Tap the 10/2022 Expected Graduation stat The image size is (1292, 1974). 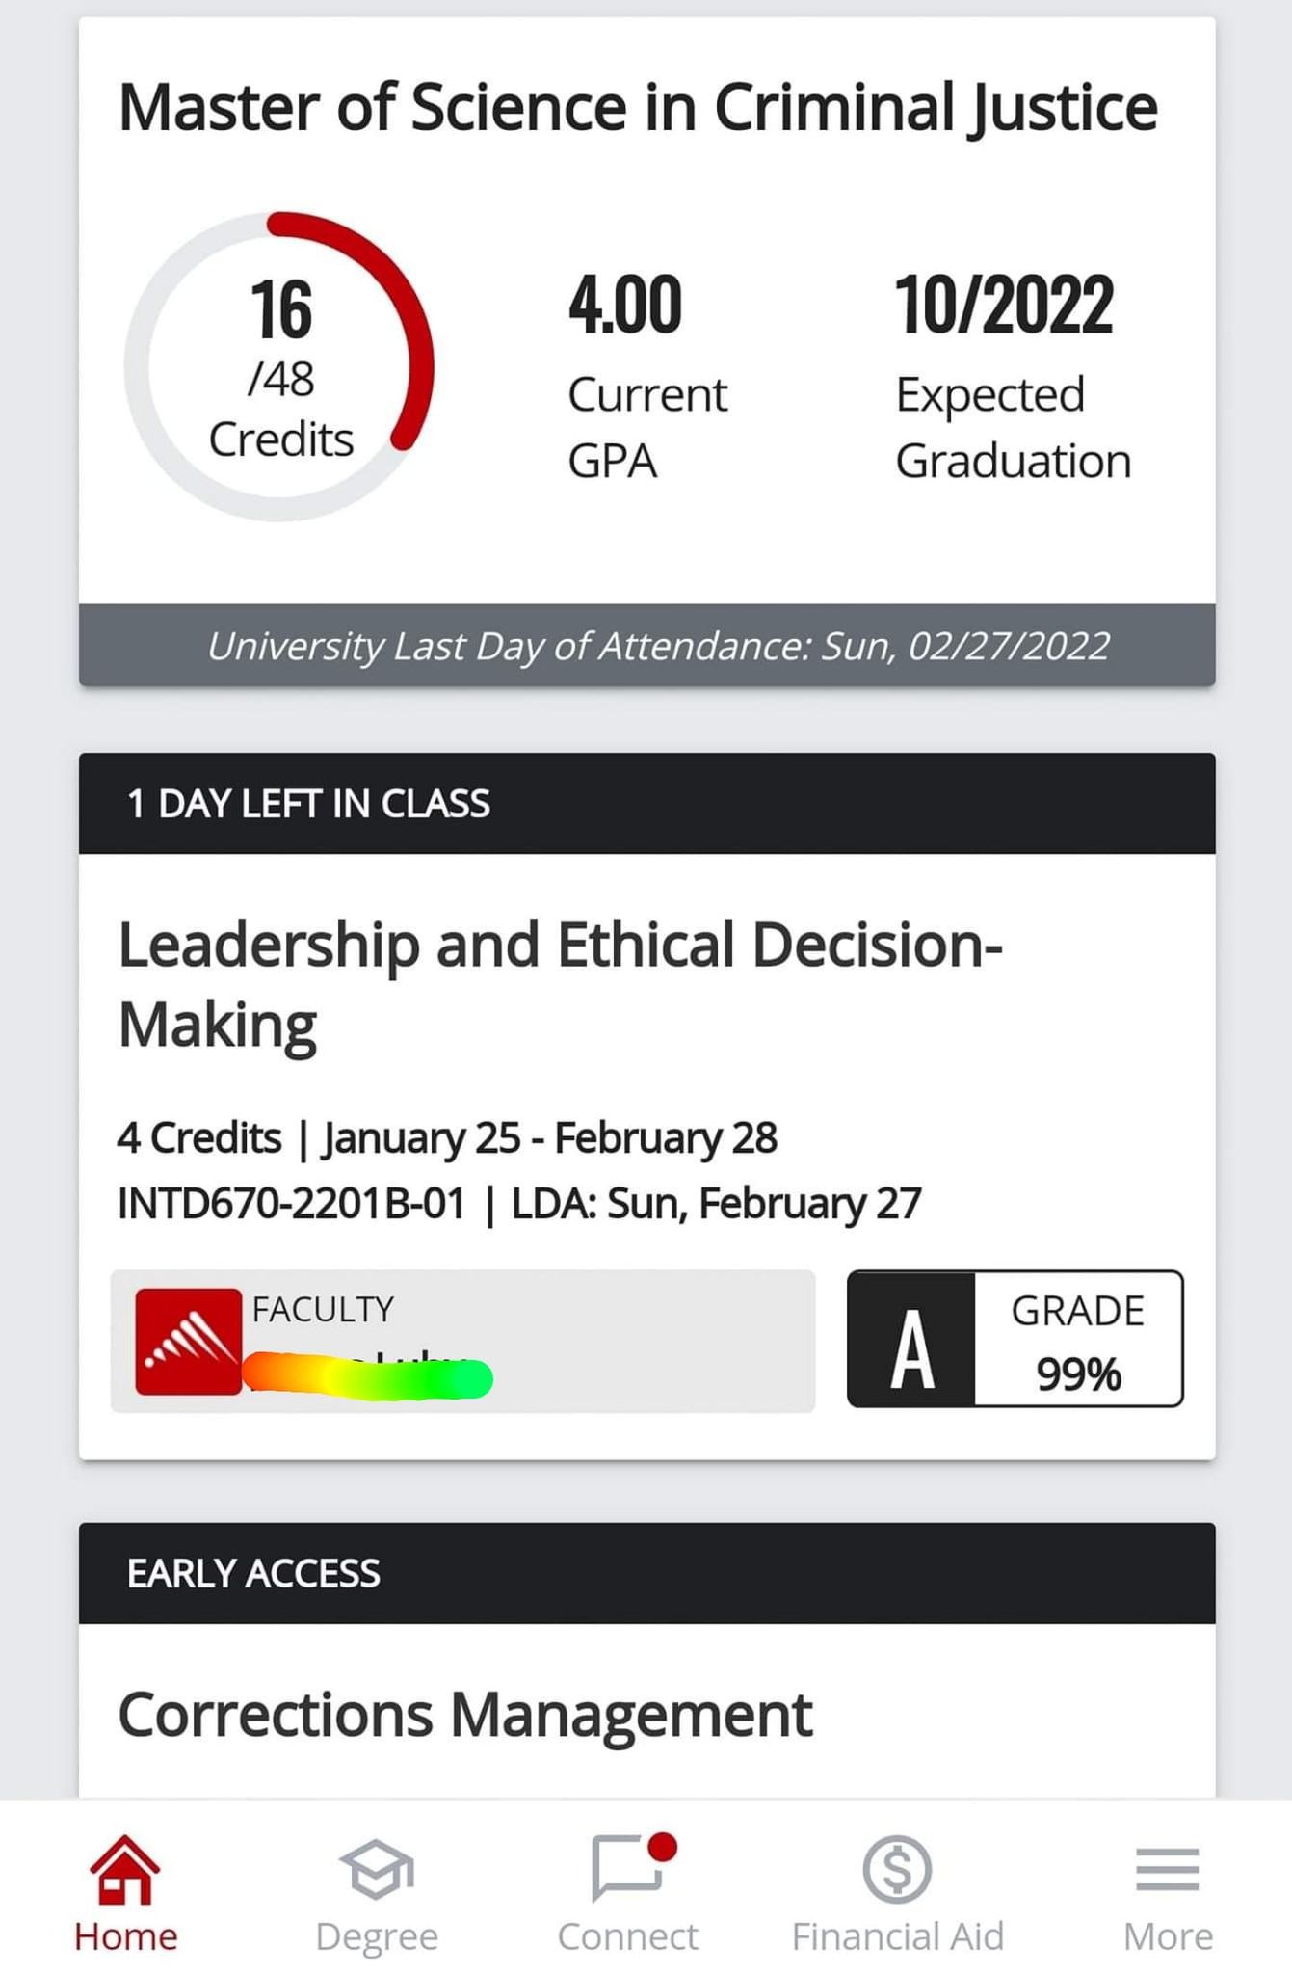click(x=1013, y=376)
